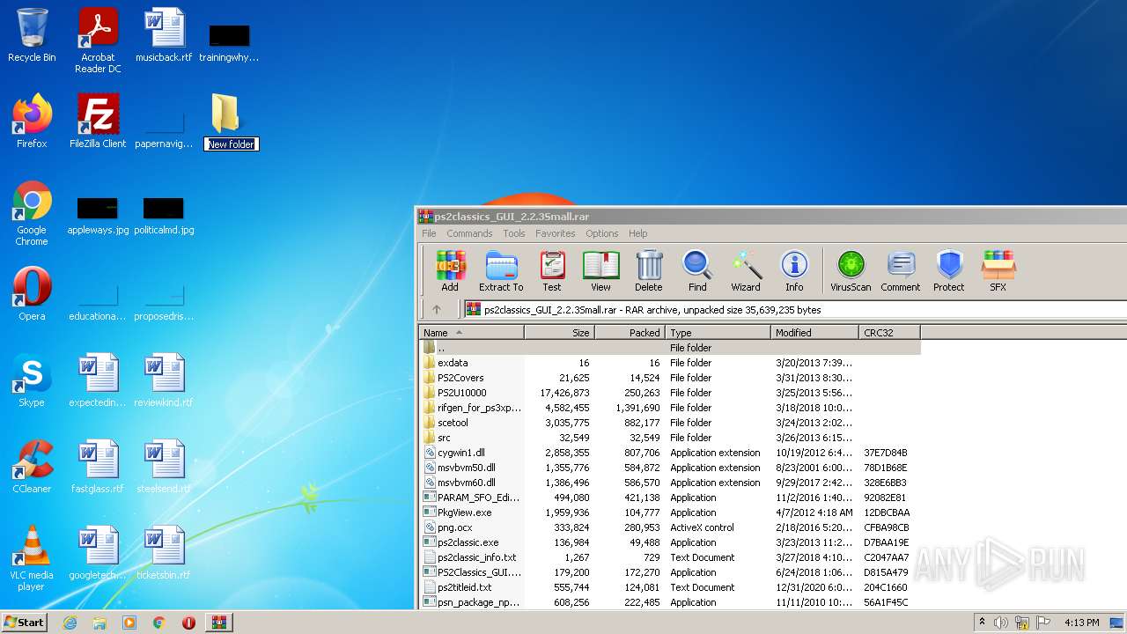
Task: Open the Help menu
Action: (638, 233)
